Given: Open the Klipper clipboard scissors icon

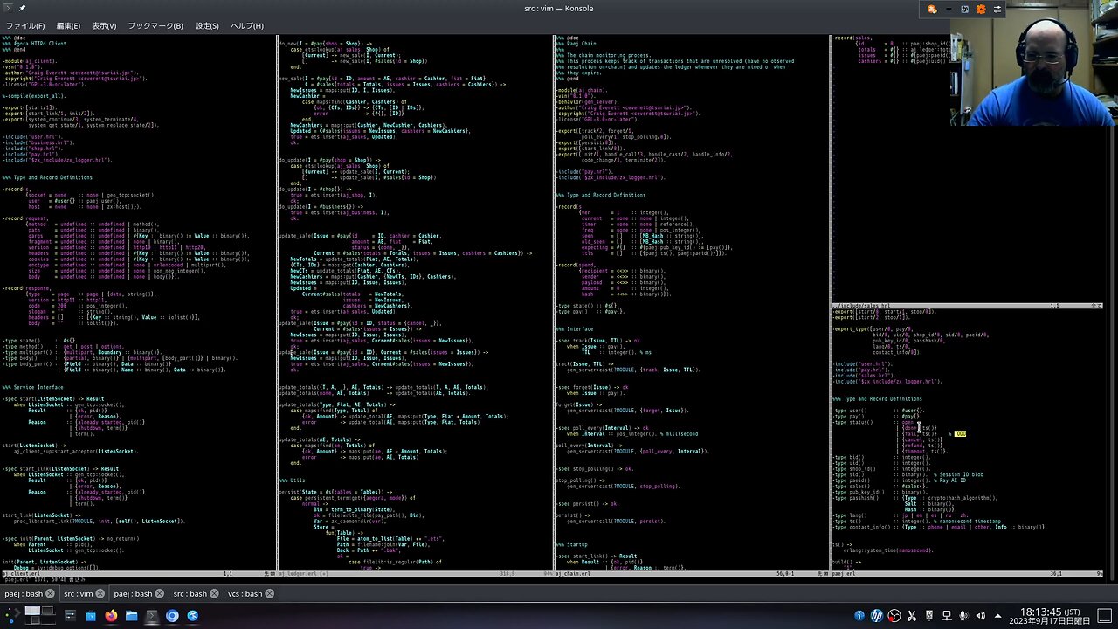Looking at the screenshot, I should 912,616.
